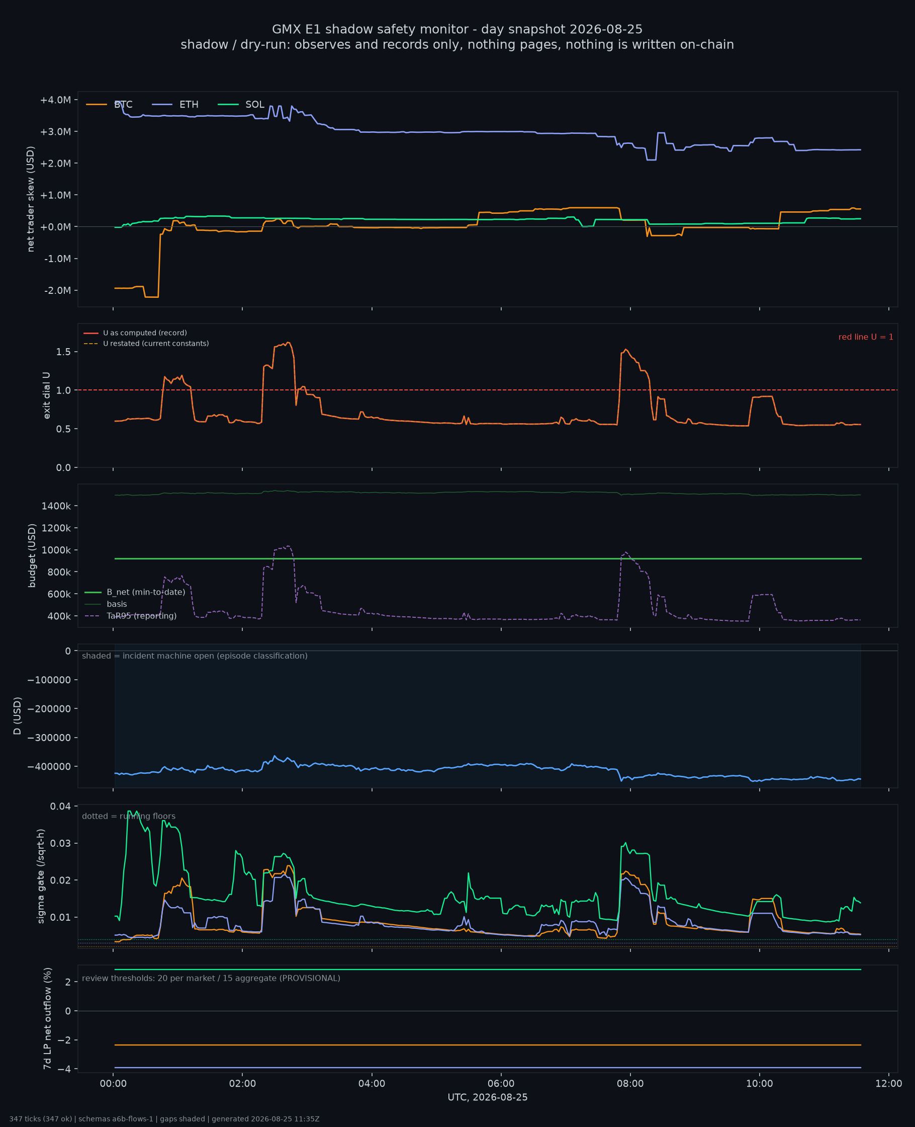Image resolution: width=915 pixels, height=1127 pixels.
Task: Click the "7d LP net outflow (%)" axis label
Action: [47, 1018]
